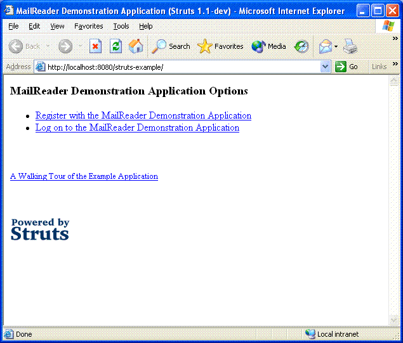This screenshot has width=403, height=343.
Task: Click the green Go arrow button
Action: point(341,67)
